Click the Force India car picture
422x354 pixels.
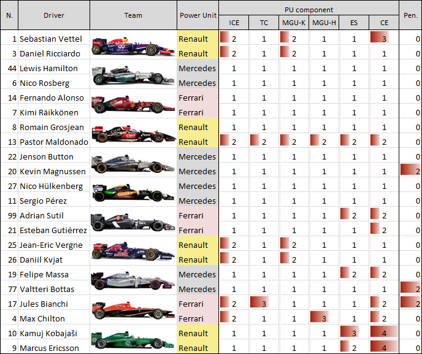coord(133,193)
